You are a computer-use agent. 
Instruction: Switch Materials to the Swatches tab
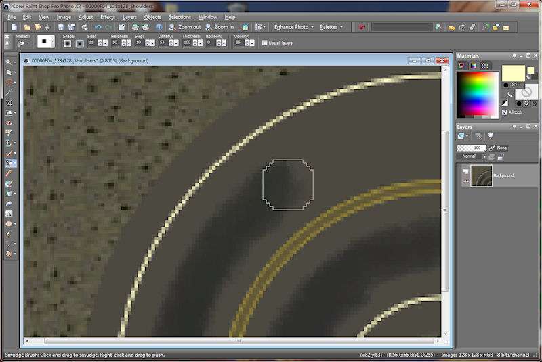[x=484, y=65]
